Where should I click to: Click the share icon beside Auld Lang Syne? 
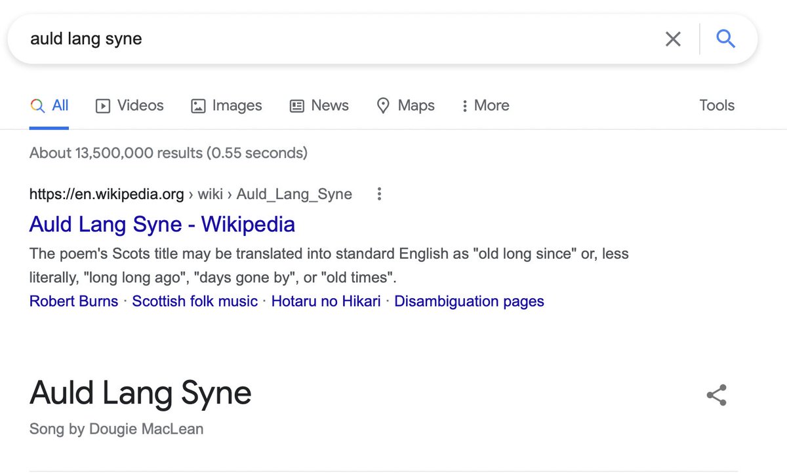click(x=716, y=395)
